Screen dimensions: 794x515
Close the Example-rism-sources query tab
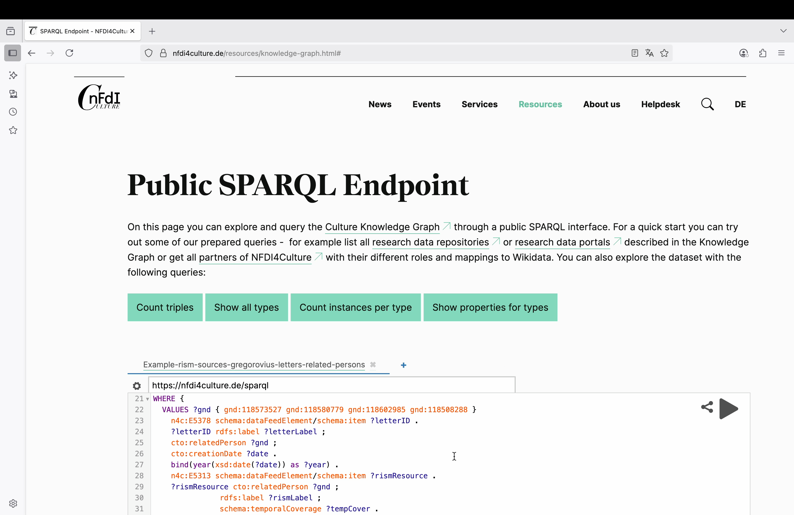point(373,364)
